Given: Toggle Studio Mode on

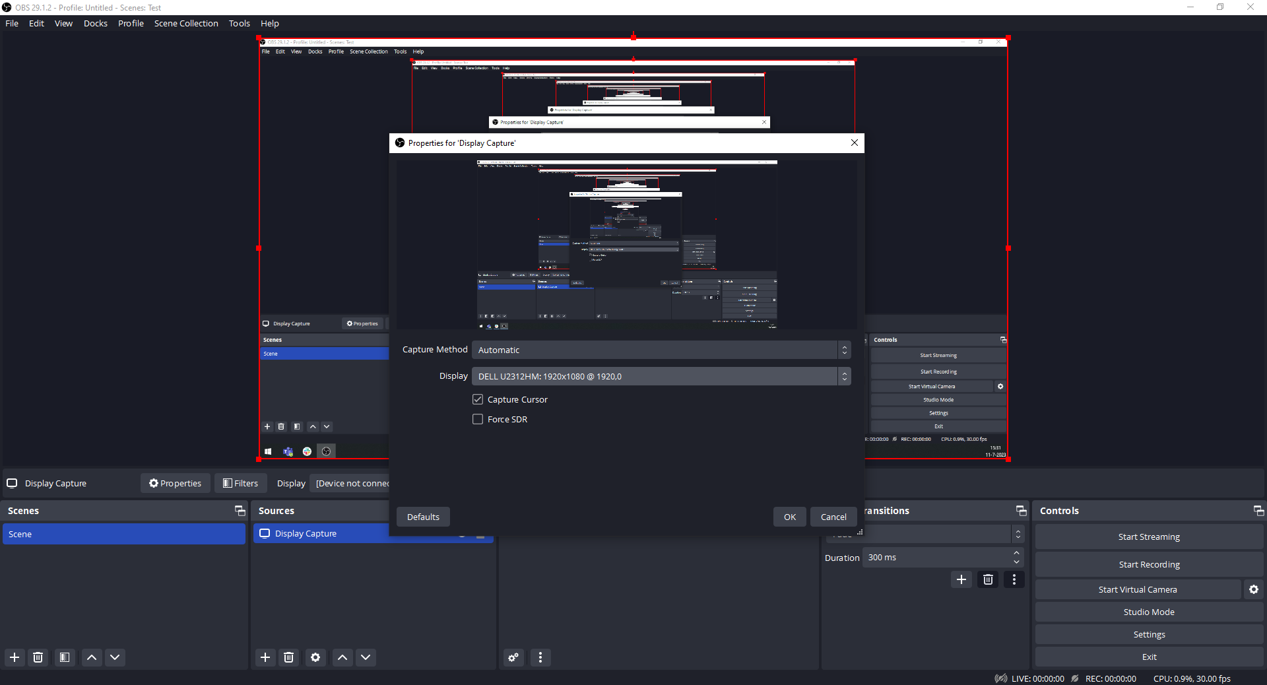Looking at the screenshot, I should [x=1149, y=612].
